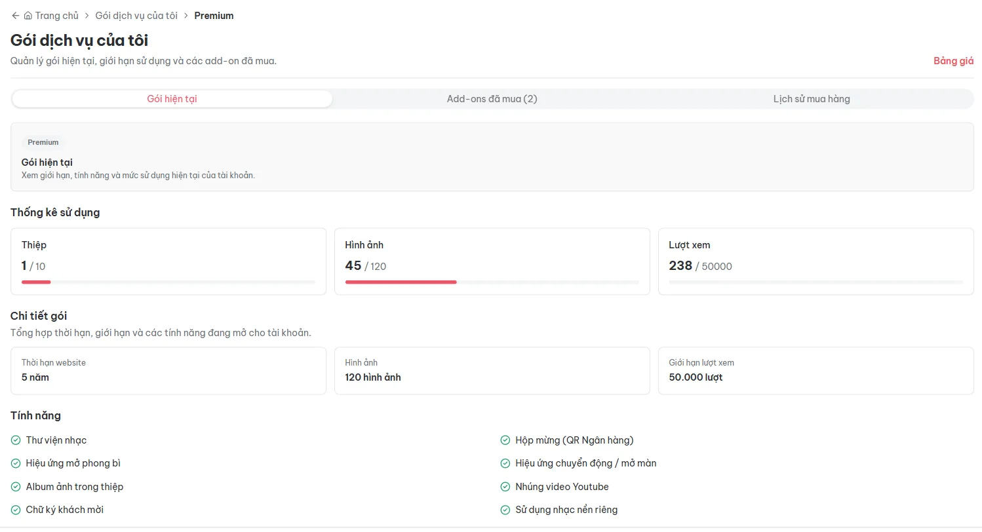Image resolution: width=982 pixels, height=532 pixels.
Task: Open the Lịch sử mua hàng tab
Action: pyautogui.click(x=812, y=99)
